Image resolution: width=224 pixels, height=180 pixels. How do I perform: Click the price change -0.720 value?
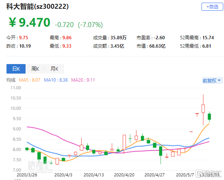64,25
